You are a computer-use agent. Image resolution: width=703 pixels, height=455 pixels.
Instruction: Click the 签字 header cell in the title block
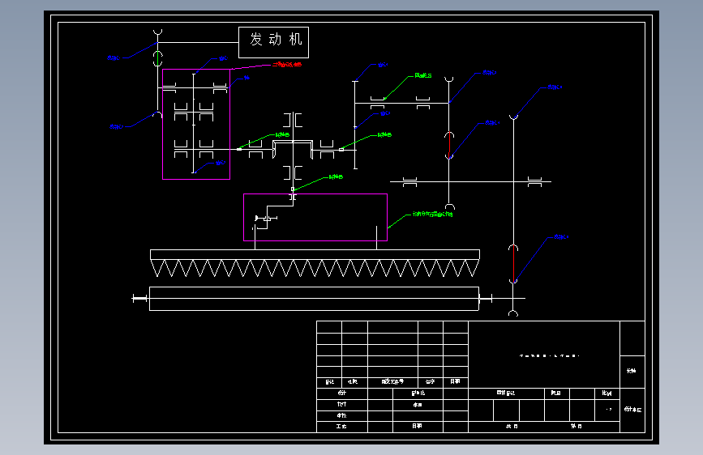[431, 381]
